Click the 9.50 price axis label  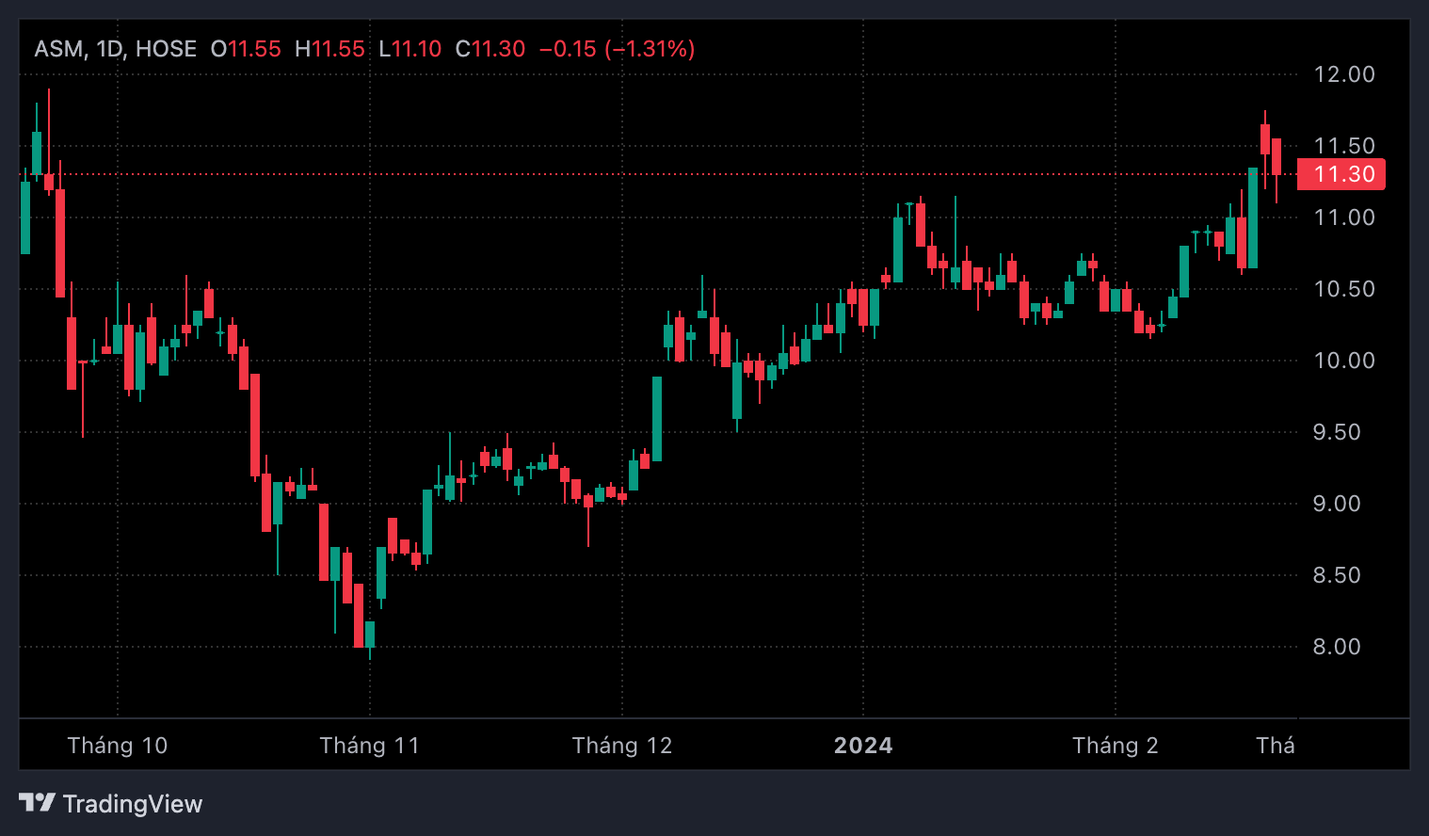(1337, 432)
